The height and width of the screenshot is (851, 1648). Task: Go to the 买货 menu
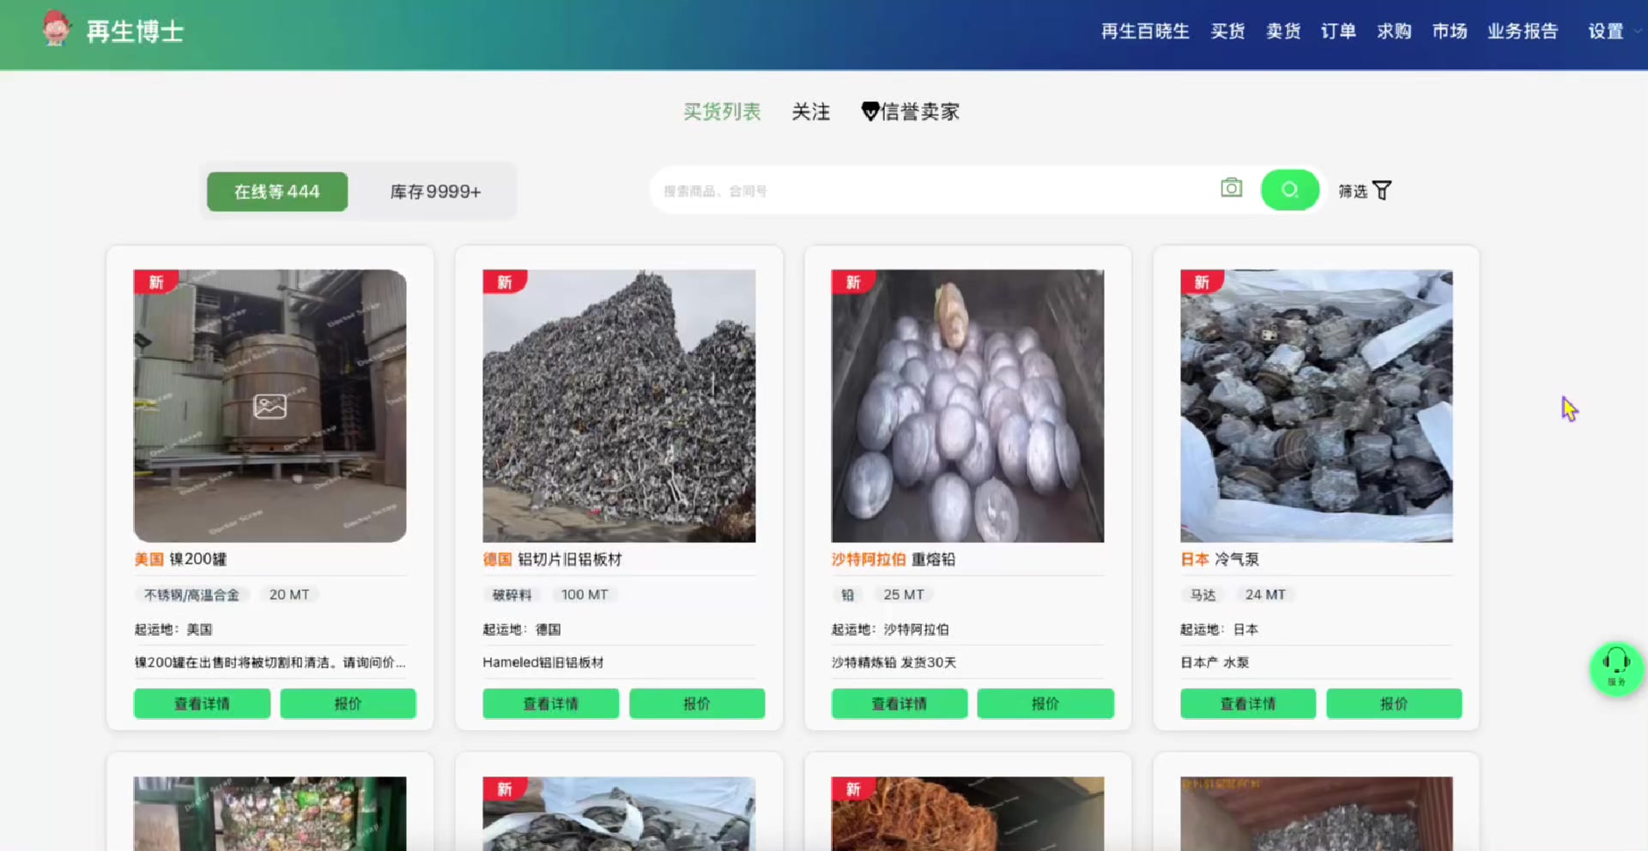(x=1227, y=32)
